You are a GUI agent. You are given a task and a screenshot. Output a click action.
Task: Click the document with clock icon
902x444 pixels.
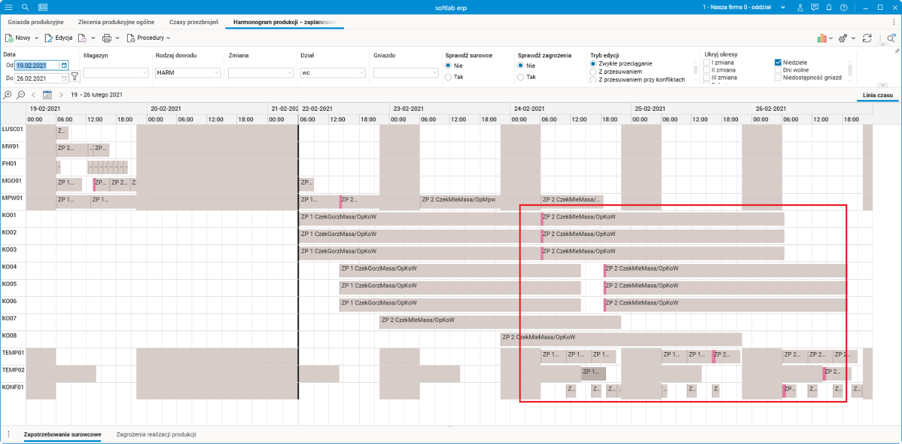coord(83,38)
